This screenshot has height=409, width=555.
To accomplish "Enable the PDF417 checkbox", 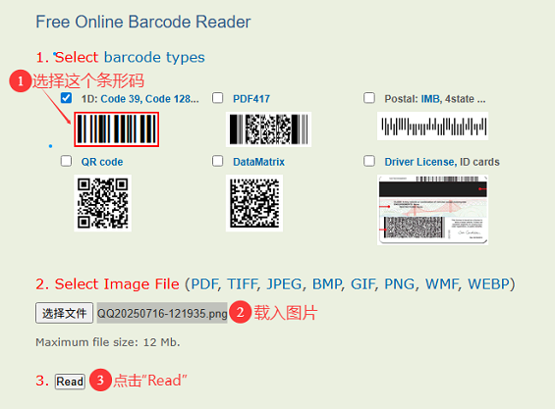I will [x=218, y=98].
